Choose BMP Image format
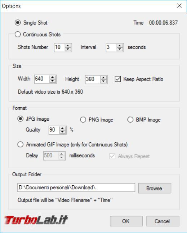This screenshot has height=233, width=187. coord(130,120)
